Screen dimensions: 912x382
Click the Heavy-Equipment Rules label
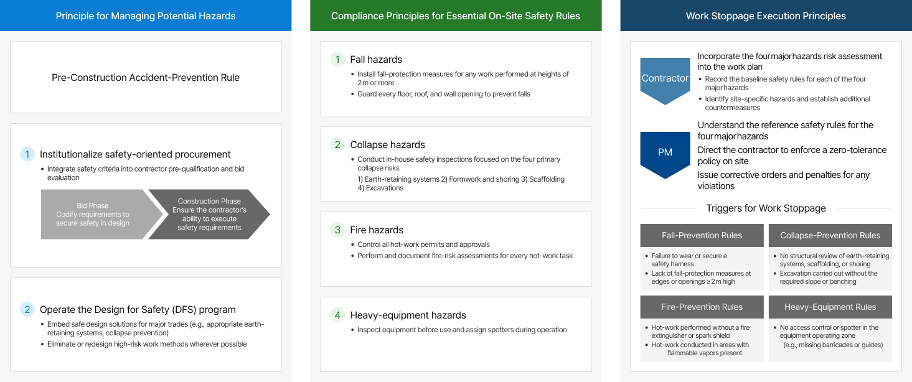coord(830,307)
